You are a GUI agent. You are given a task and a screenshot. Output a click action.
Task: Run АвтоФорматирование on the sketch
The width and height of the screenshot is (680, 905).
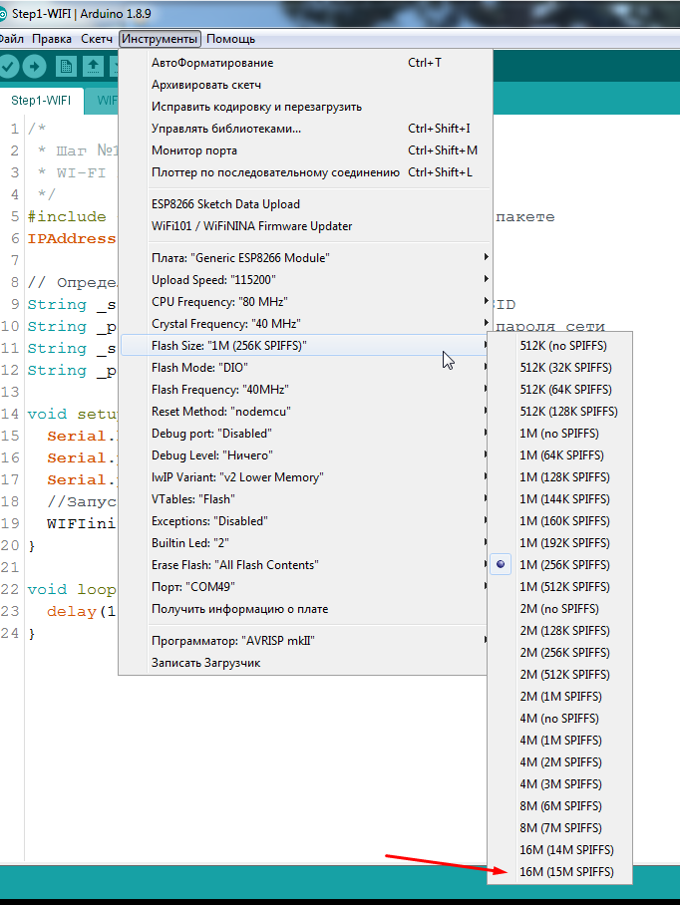tap(306, 63)
